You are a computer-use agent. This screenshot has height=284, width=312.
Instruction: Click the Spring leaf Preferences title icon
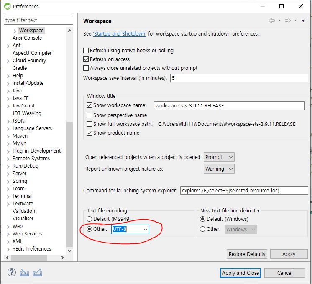coord(8,6)
